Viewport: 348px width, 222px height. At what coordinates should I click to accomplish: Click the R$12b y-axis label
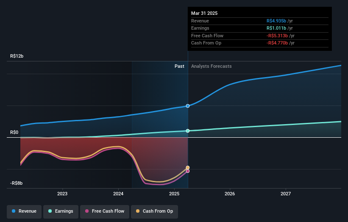point(17,56)
